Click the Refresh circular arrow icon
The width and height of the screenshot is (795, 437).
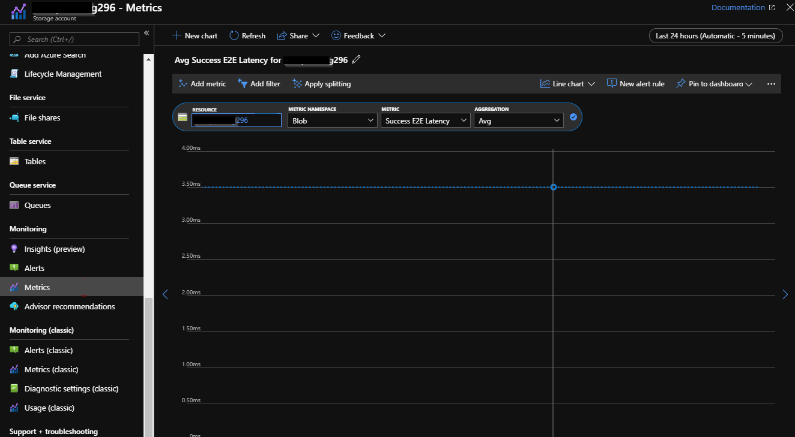pyautogui.click(x=234, y=35)
